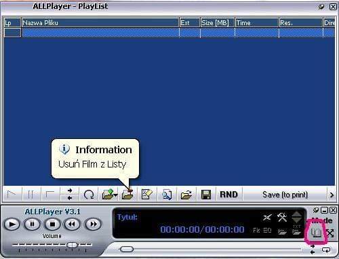This screenshot has width=339, height=259.
Task: Switch to fullscreen with crossed-arrows icon
Action: pos(330,233)
